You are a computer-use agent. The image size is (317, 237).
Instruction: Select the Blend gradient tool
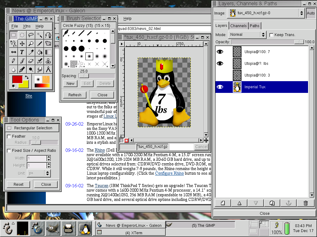(x=48, y=52)
